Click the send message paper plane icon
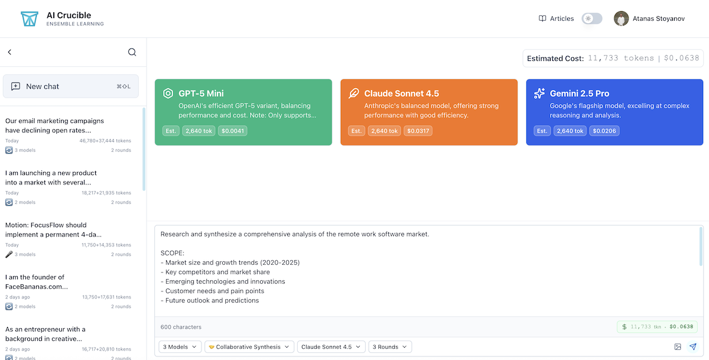The width and height of the screenshot is (709, 360). point(693,347)
